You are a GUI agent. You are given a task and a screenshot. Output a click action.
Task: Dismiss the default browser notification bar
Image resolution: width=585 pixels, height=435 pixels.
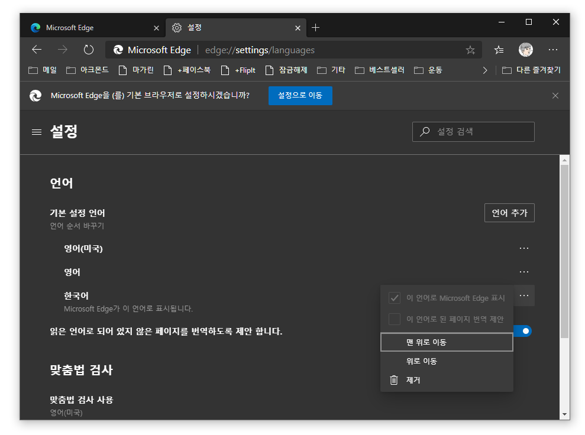(555, 96)
